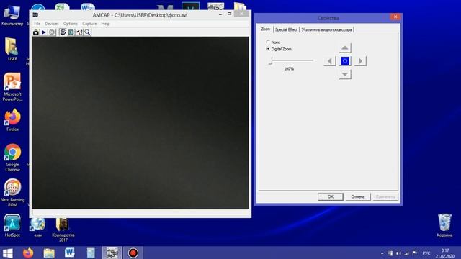
Task: Click the Корзина recycle bin icon
Action: pos(444,225)
